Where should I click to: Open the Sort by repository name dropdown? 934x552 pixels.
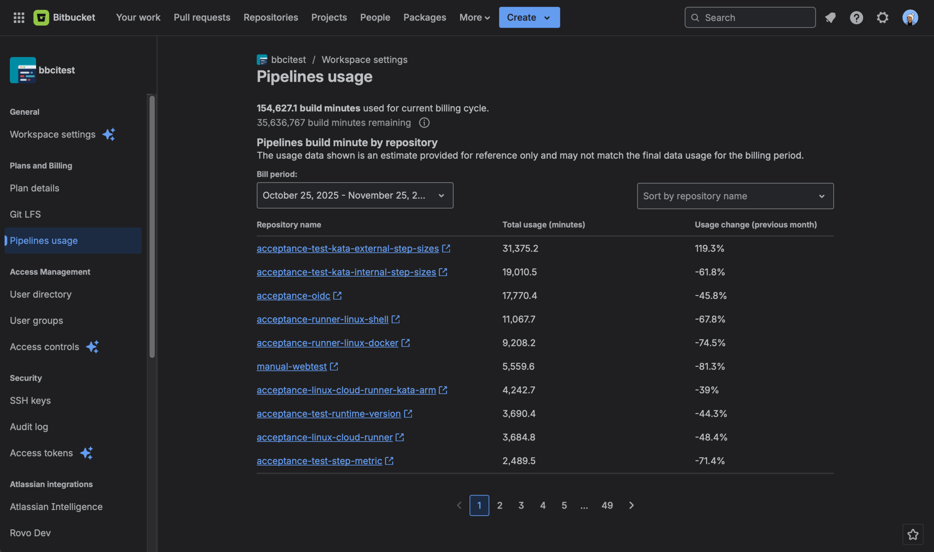click(735, 196)
